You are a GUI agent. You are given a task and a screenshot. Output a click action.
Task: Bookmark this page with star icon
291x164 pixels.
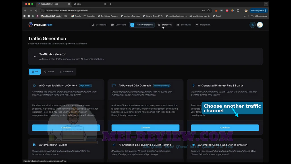point(209,11)
